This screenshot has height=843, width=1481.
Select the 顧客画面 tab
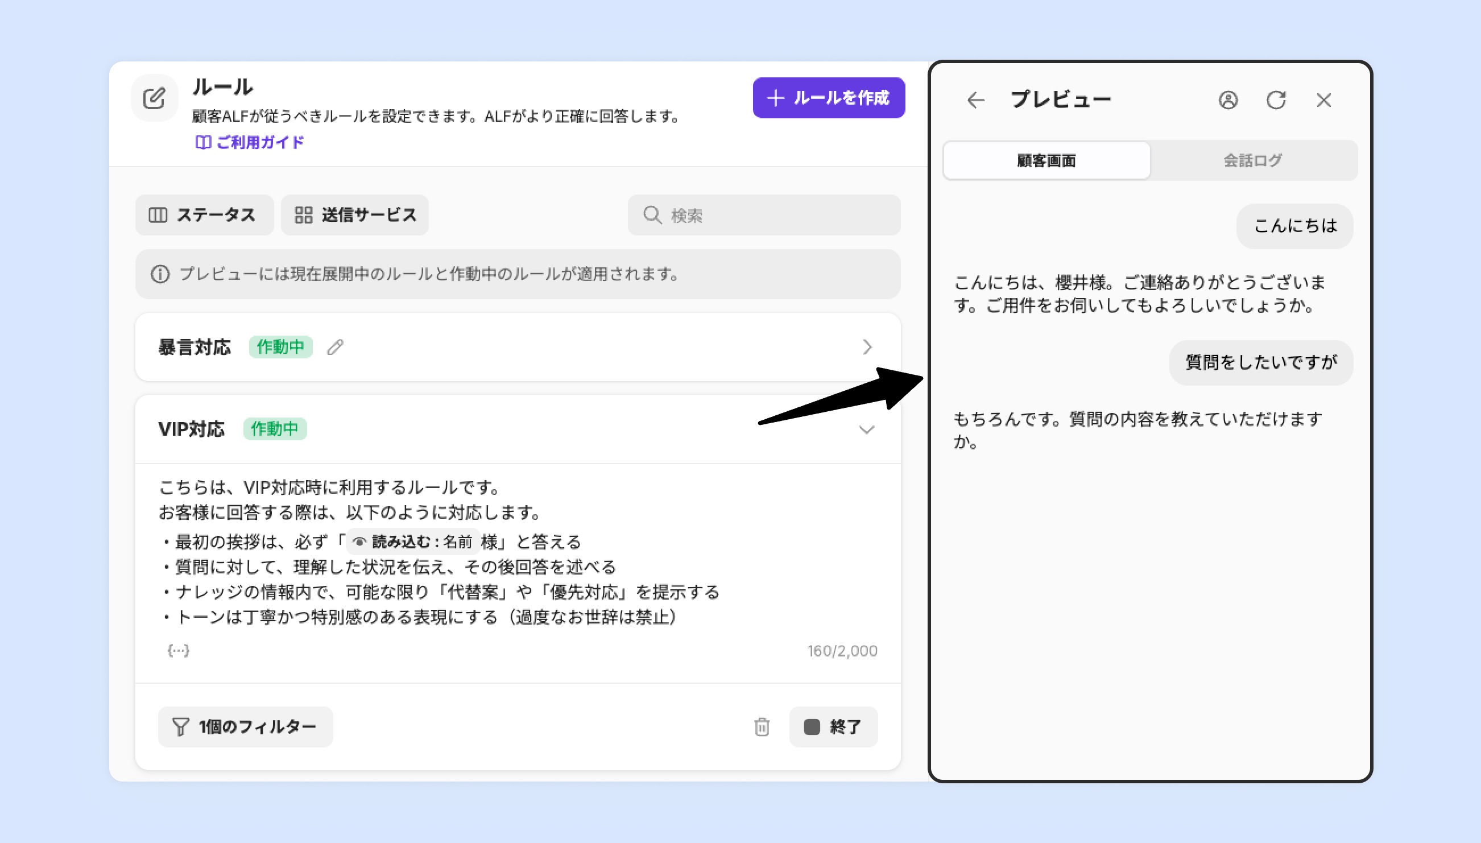[1046, 160]
